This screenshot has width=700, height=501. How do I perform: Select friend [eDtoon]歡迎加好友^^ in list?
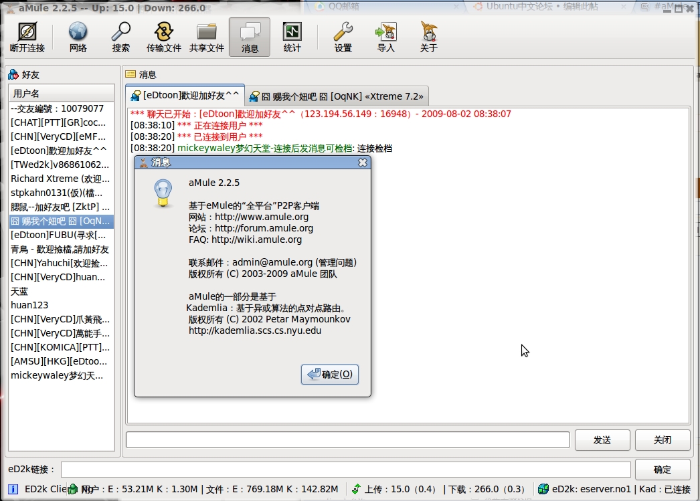pos(62,151)
